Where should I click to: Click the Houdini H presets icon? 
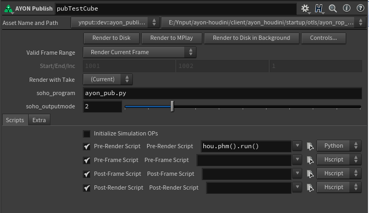coord(319,8)
